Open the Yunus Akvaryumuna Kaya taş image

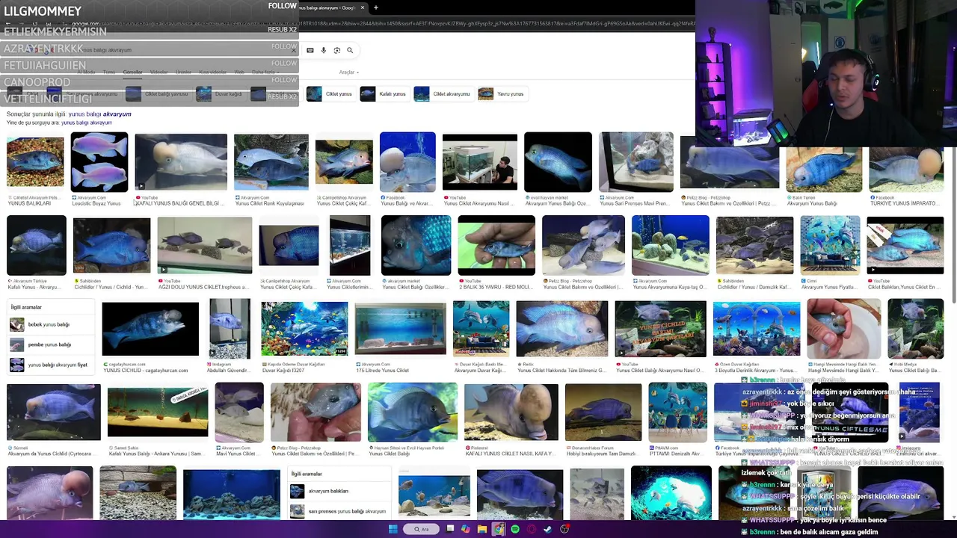[x=670, y=246]
